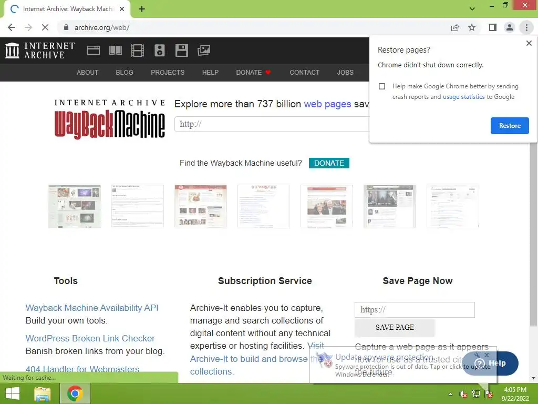Open the Video film strip icon
The width and height of the screenshot is (538, 404).
click(138, 50)
